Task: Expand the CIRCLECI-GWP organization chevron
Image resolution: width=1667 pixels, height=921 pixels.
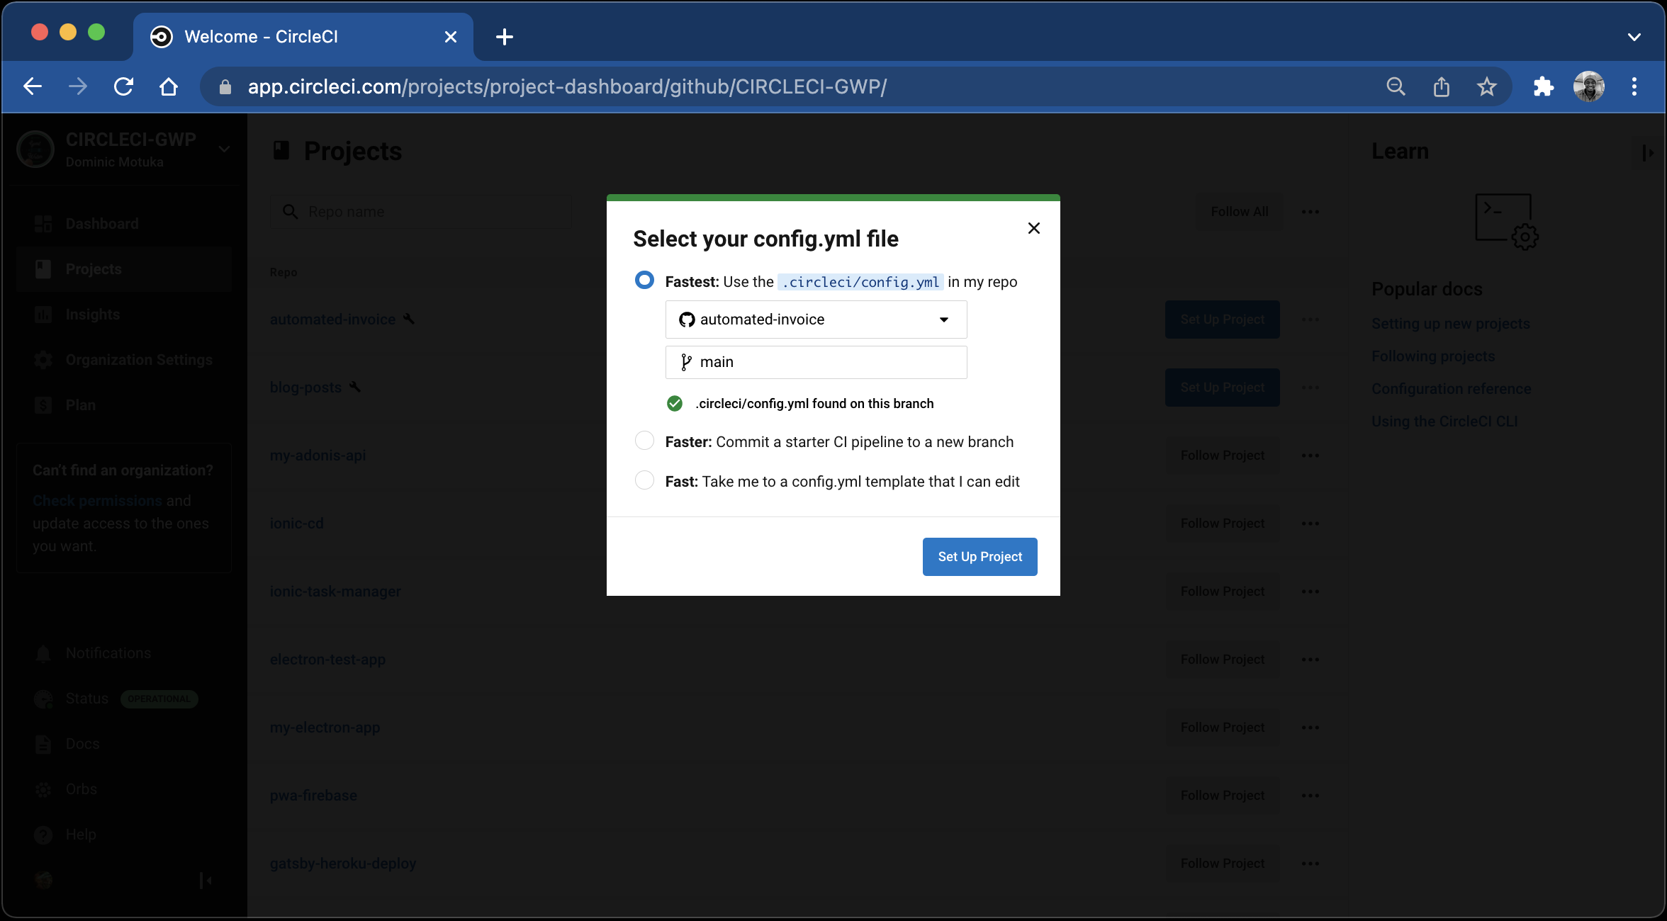Action: tap(225, 149)
